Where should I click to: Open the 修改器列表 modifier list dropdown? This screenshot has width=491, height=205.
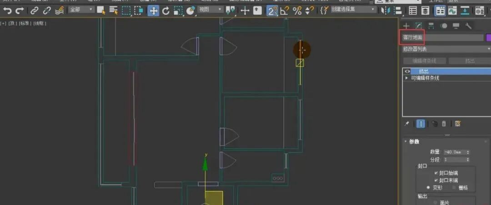click(446, 49)
